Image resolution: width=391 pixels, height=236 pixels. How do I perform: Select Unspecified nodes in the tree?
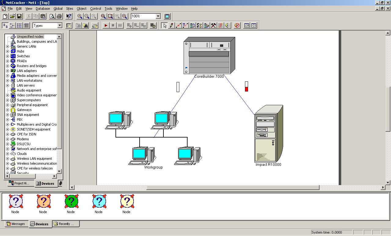pyautogui.click(x=30, y=37)
